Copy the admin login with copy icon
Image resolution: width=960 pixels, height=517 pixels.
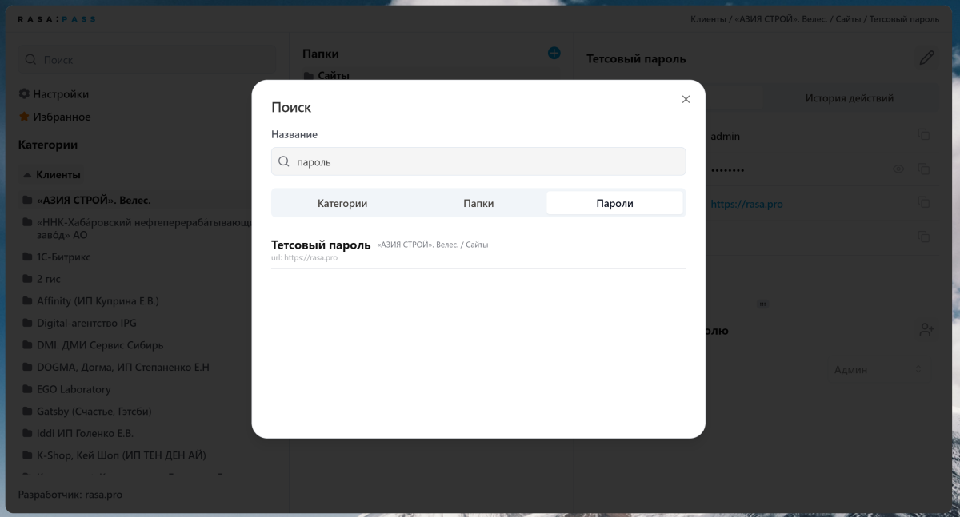[924, 135]
